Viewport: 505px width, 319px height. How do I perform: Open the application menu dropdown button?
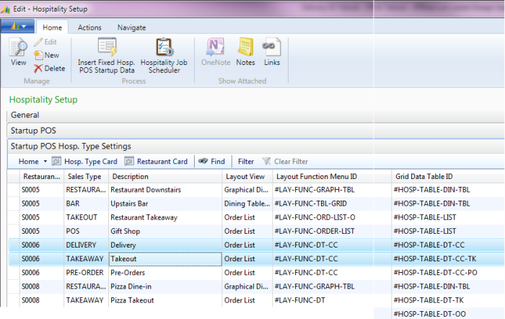click(17, 27)
